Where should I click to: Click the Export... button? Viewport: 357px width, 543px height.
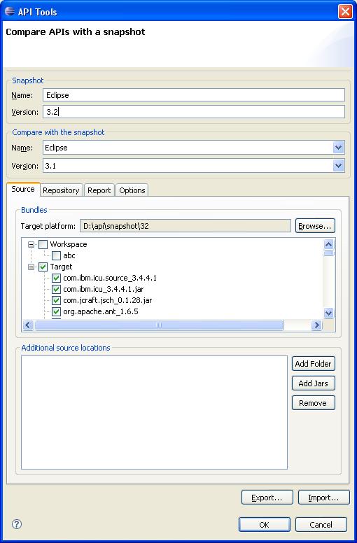tap(267, 498)
